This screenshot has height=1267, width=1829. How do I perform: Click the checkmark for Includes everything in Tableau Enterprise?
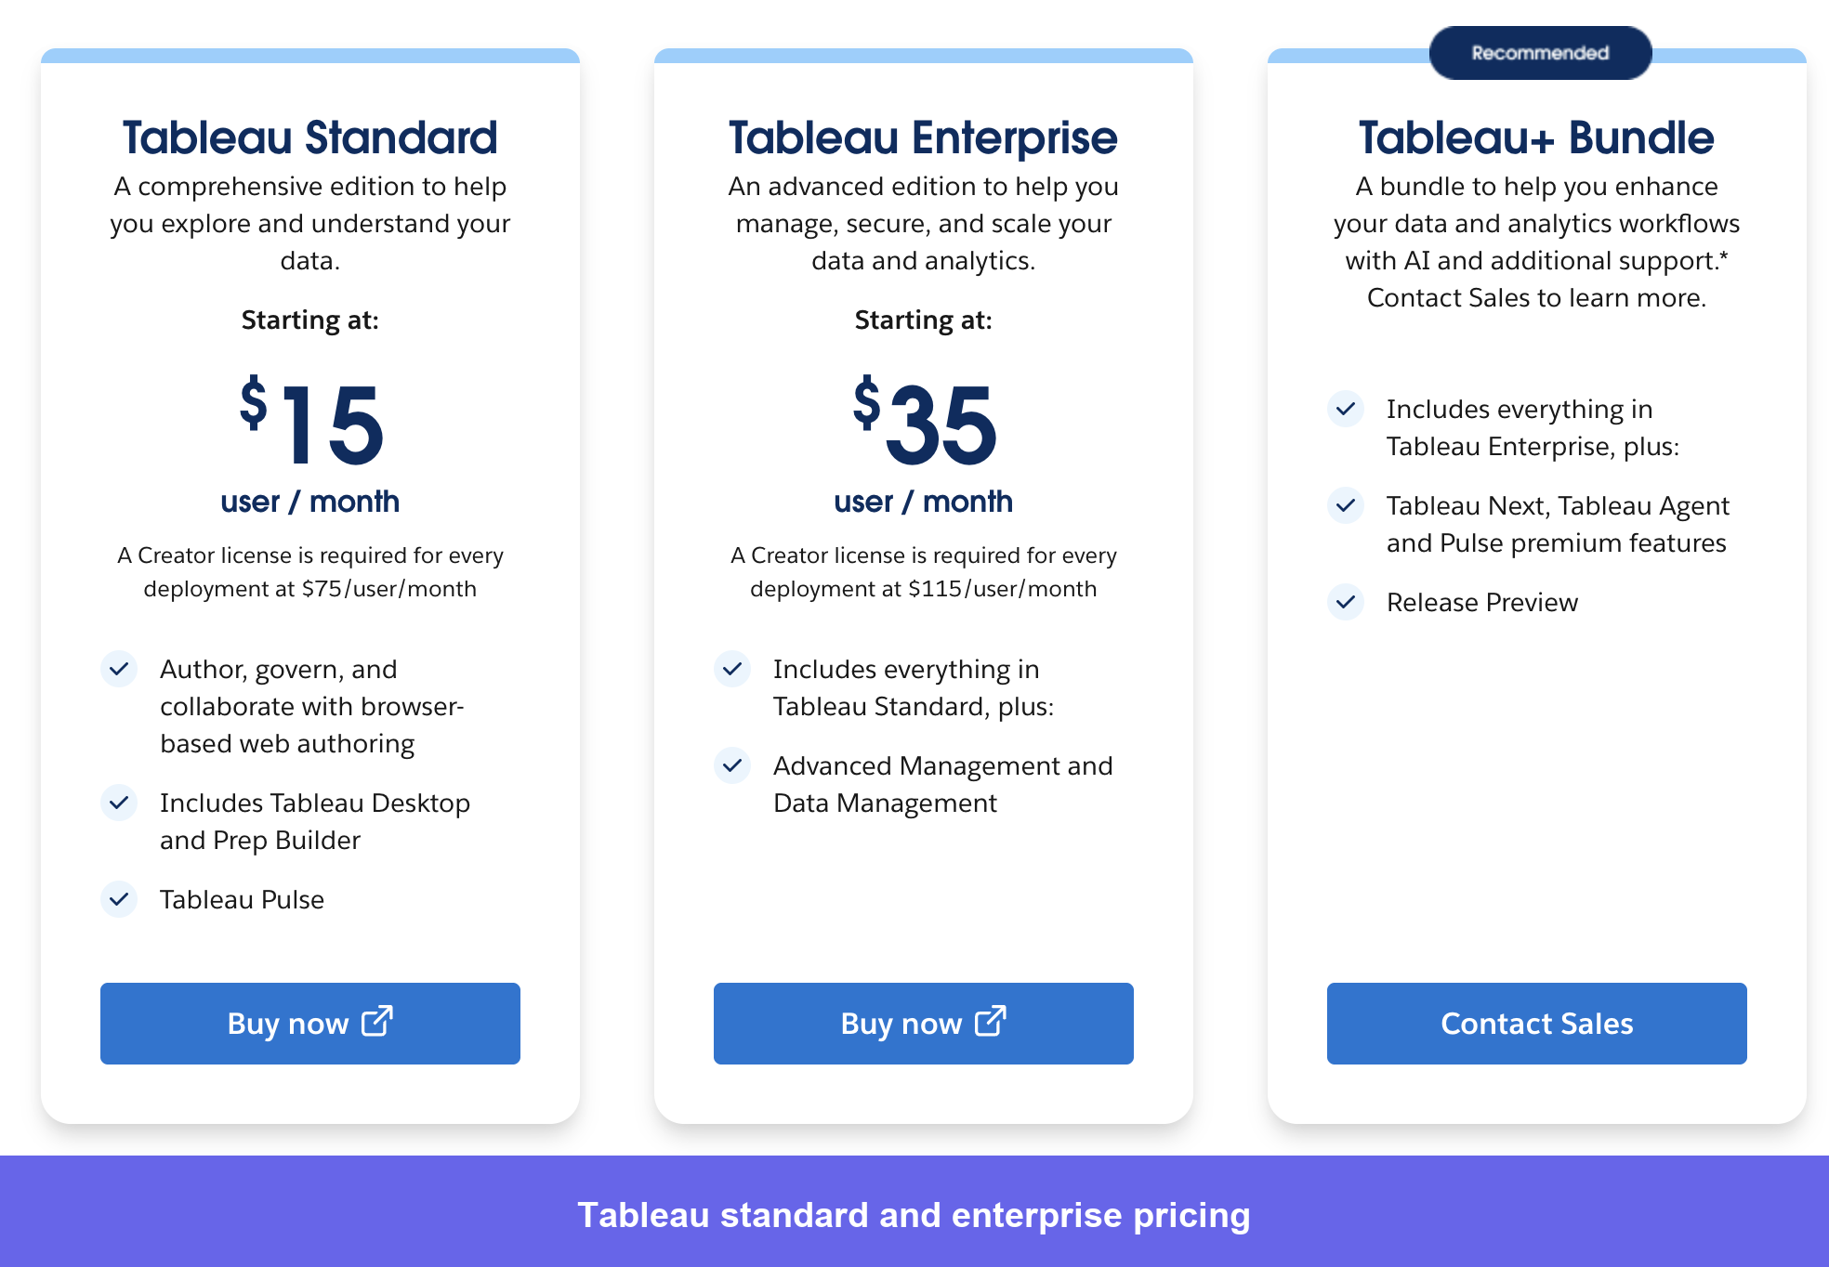point(1346,410)
